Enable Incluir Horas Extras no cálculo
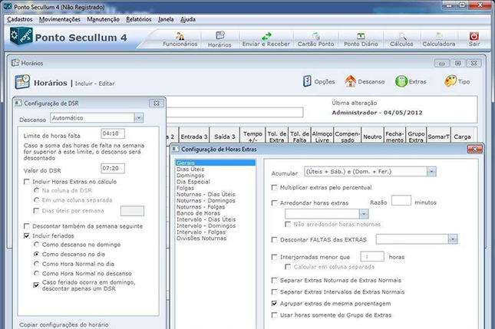The width and height of the screenshot is (495, 329). tap(27, 182)
